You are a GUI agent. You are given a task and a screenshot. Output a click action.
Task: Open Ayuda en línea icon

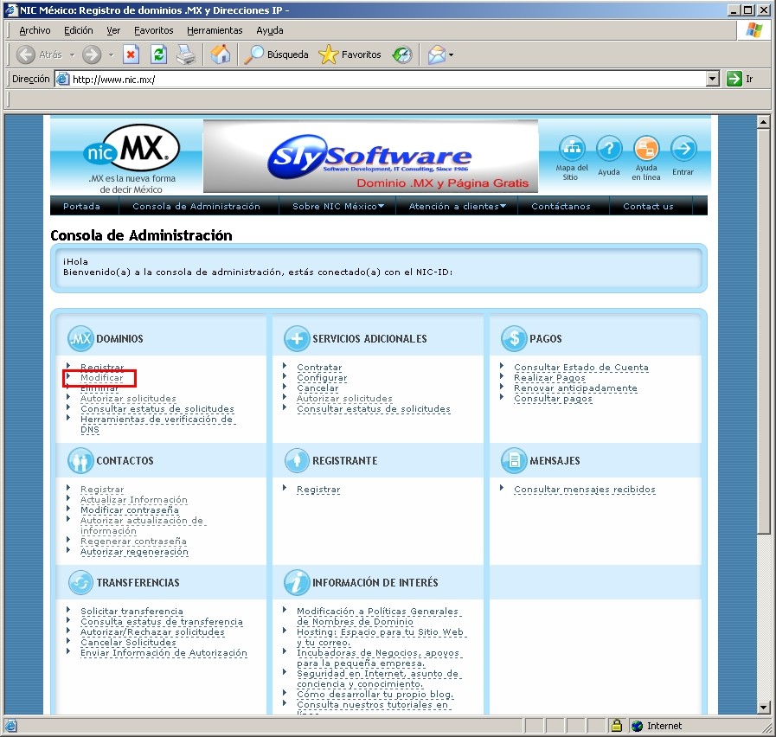click(x=646, y=148)
